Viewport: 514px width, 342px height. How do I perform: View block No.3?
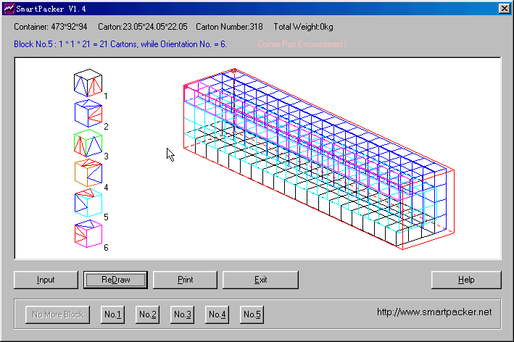(183, 314)
